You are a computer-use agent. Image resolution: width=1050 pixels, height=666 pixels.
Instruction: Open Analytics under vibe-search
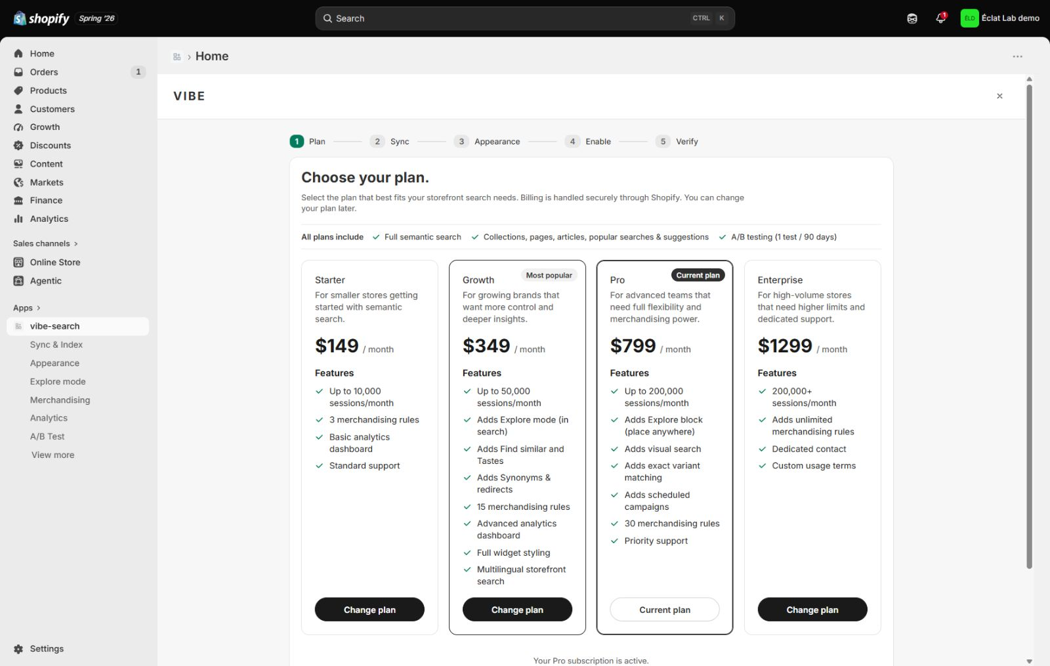(49, 418)
